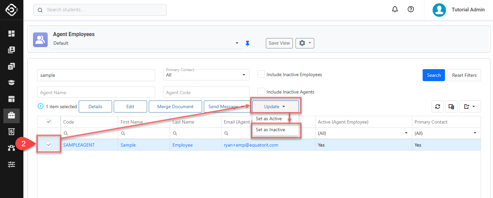The height and width of the screenshot is (198, 493).
Task: Tick the Include Inactive Agents checkbox
Action: pyautogui.click(x=261, y=92)
